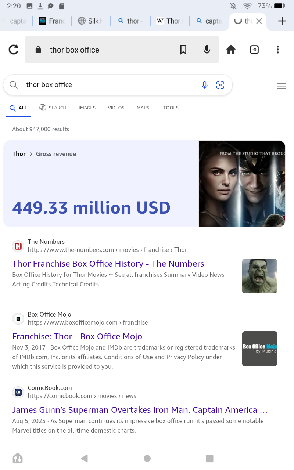This screenshot has height=470, width=294.
Task: Open 'Thor Franchise Box Office History - The Numbers'
Action: [108, 264]
